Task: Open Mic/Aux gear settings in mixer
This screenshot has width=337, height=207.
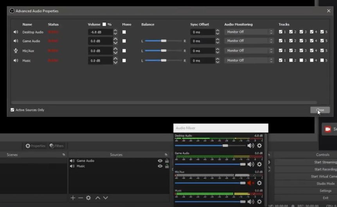Action: pyautogui.click(x=260, y=183)
